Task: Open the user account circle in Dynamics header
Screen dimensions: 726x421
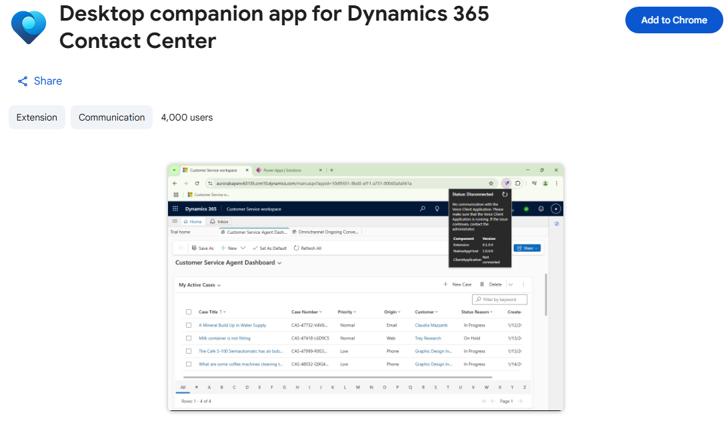Action: (x=555, y=209)
